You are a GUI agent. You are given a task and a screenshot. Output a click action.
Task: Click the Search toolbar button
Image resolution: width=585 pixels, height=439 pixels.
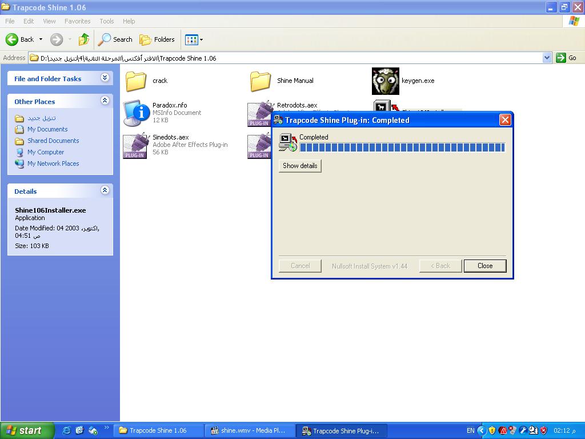coord(115,39)
